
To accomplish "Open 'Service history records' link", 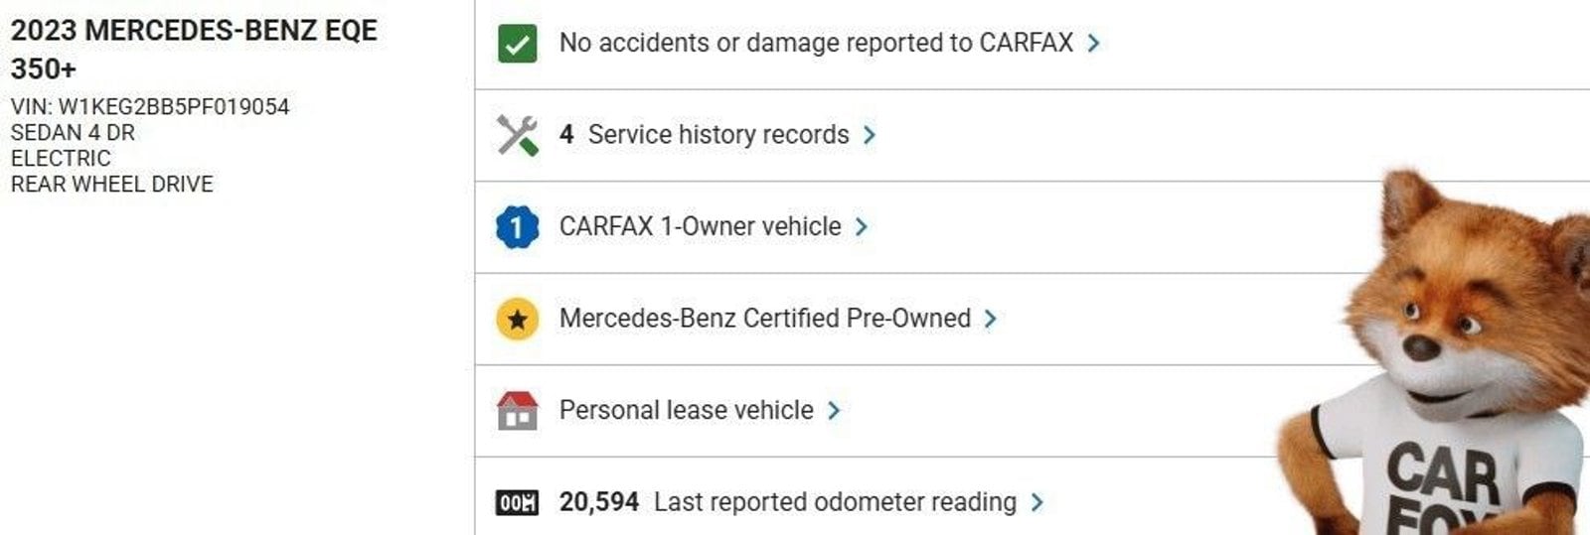I will [717, 135].
